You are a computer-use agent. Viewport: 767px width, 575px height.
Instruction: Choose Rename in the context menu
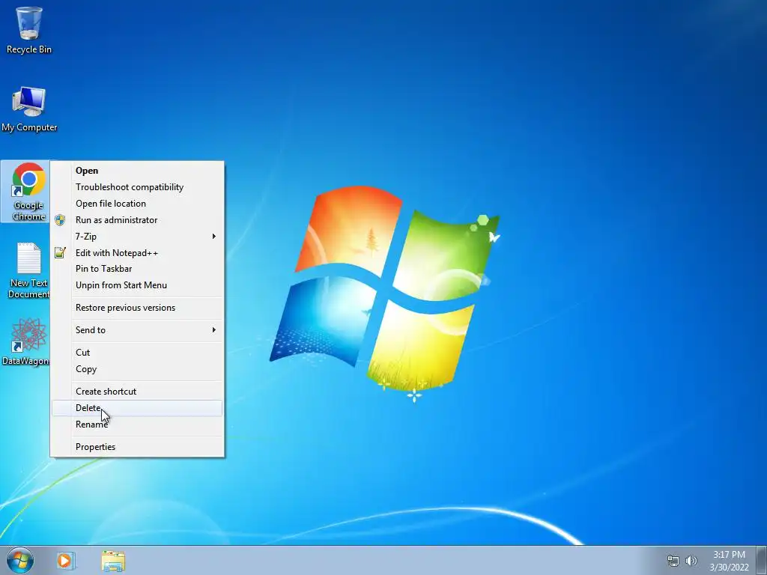pos(137,425)
